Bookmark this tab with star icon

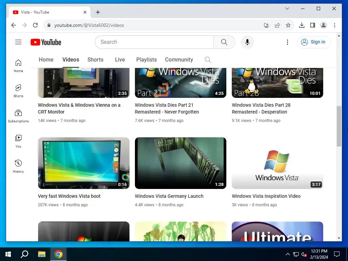coord(288,25)
